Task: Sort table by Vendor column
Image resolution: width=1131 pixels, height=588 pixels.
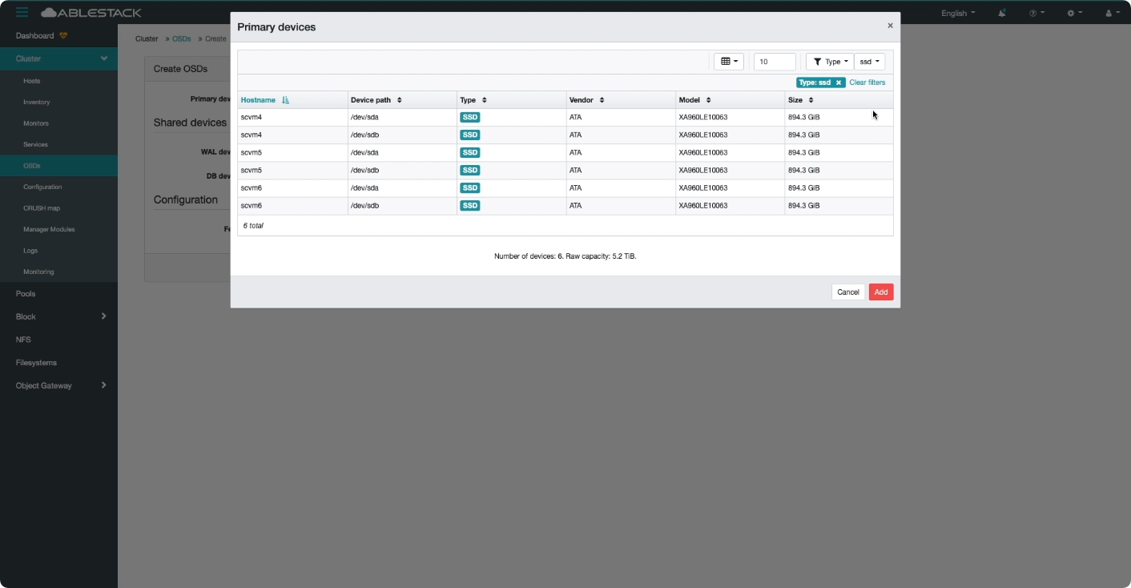Action: [621, 100]
